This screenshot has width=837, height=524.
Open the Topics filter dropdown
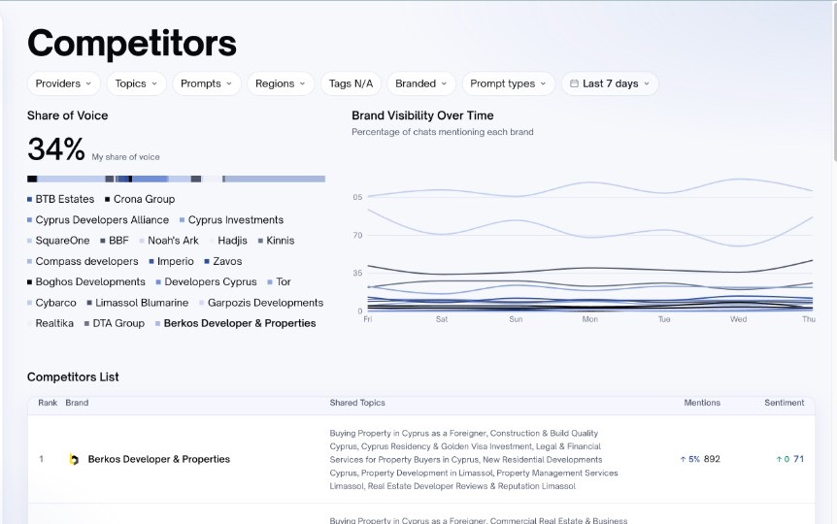coord(136,83)
